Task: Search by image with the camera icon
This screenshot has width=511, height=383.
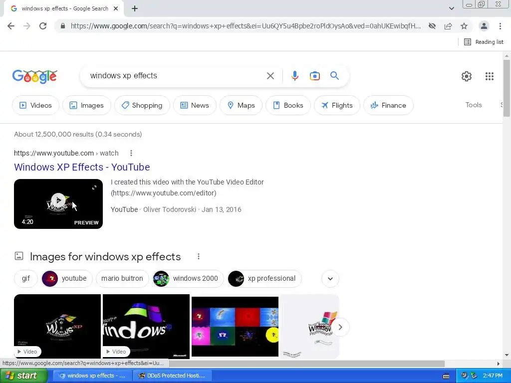Action: 314,76
